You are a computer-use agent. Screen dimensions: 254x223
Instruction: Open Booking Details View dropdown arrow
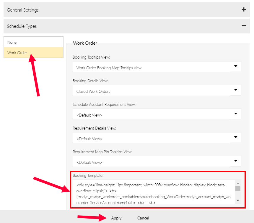(236, 90)
